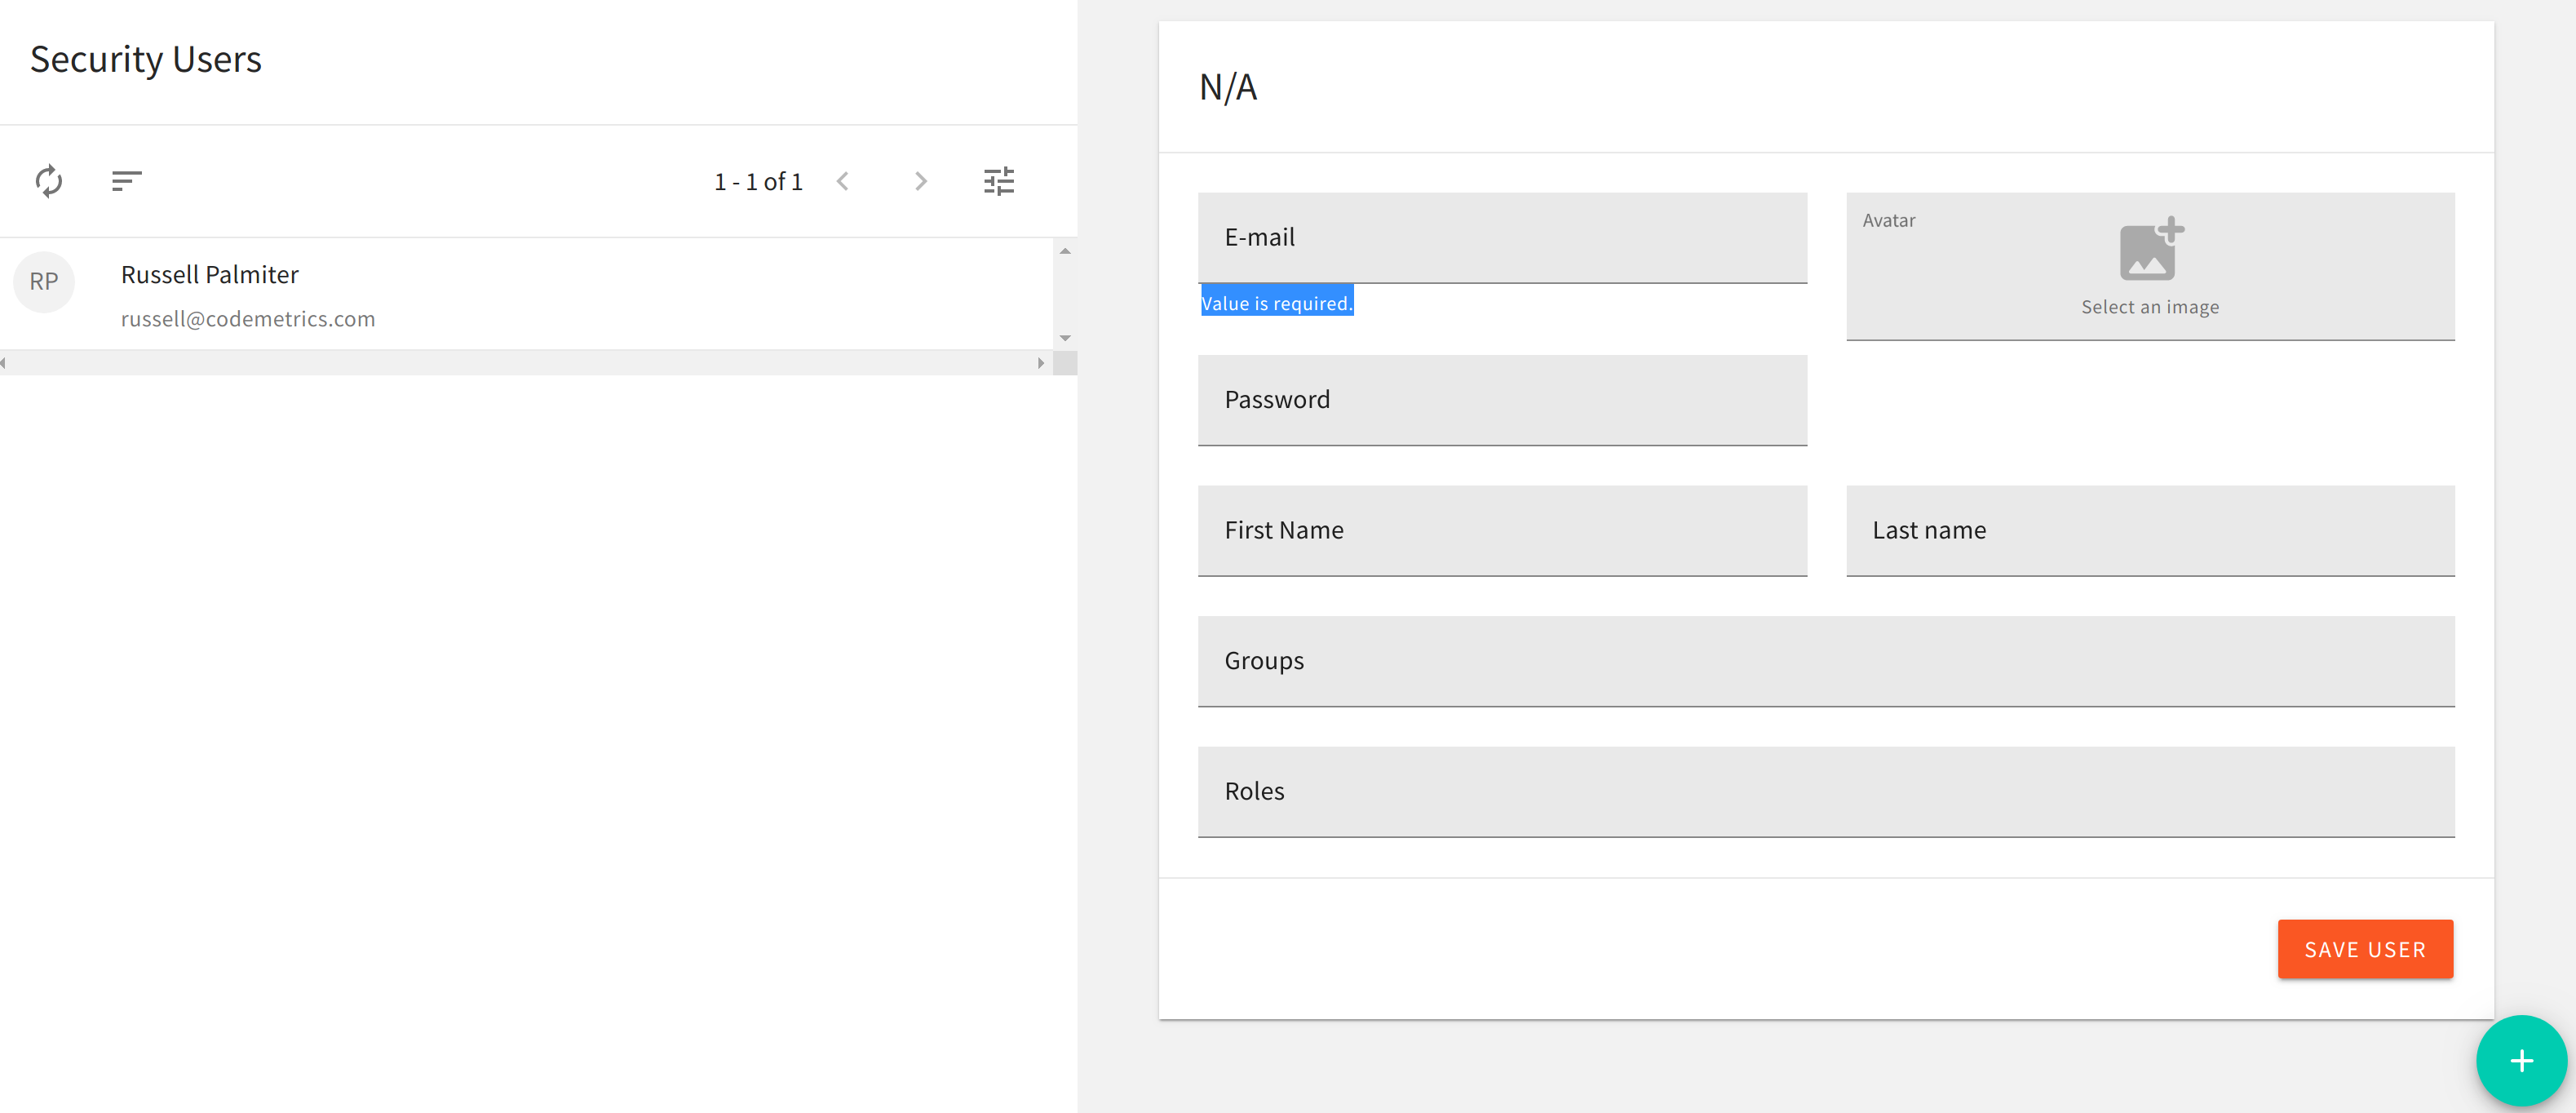Click the First Name input field
This screenshot has height=1113, width=2576.
(1500, 531)
